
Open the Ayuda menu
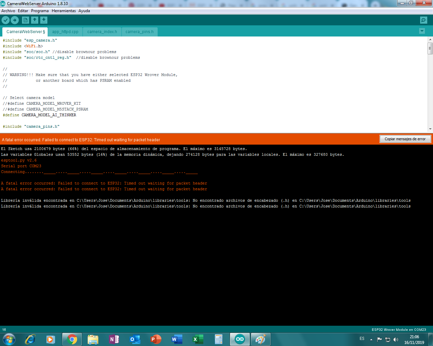pos(84,11)
